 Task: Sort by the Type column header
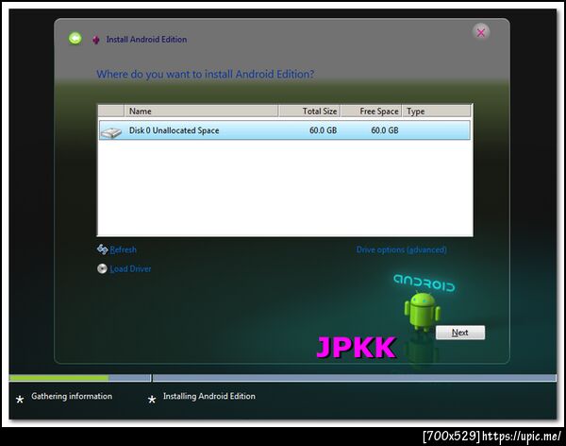437,111
